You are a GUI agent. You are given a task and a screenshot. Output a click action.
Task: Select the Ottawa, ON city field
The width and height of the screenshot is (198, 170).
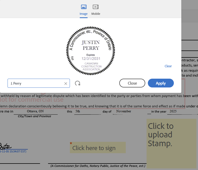pos(35,112)
